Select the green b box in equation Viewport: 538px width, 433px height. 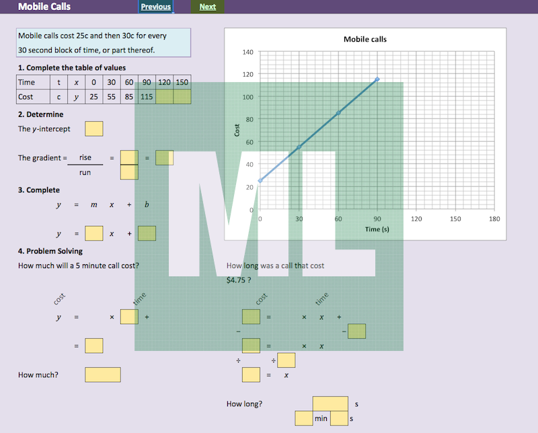click(x=147, y=233)
